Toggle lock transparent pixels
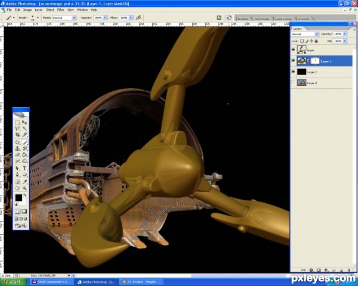 pyautogui.click(x=302, y=41)
